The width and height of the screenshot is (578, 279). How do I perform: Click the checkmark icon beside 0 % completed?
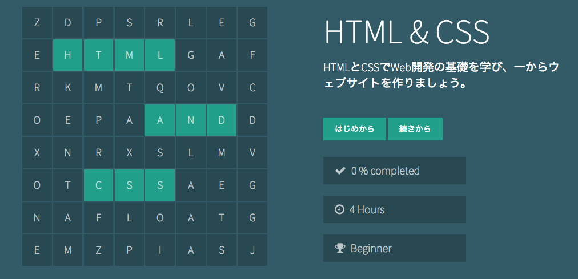339,171
